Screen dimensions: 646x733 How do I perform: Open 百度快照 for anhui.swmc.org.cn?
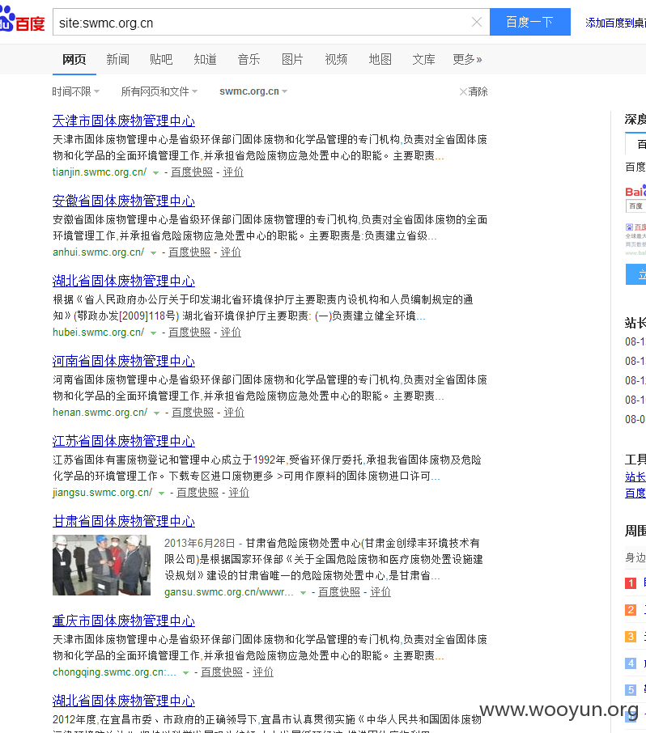(189, 252)
